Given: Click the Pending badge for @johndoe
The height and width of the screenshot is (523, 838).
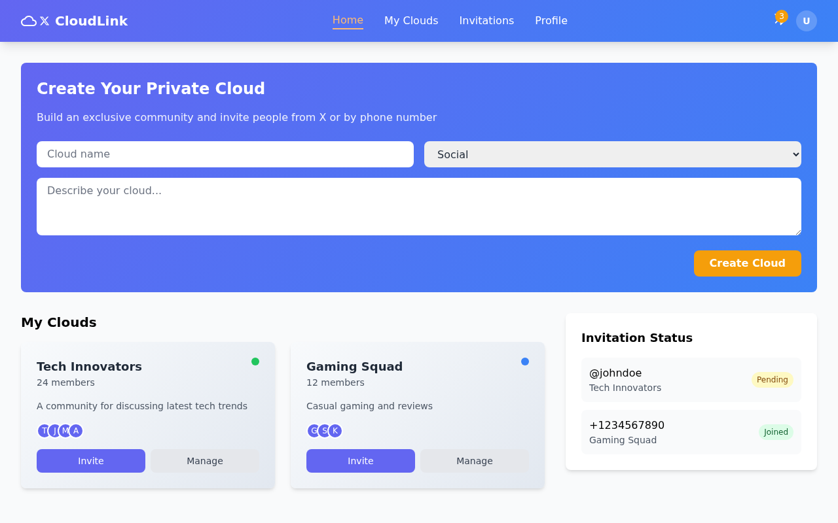Looking at the screenshot, I should point(773,380).
